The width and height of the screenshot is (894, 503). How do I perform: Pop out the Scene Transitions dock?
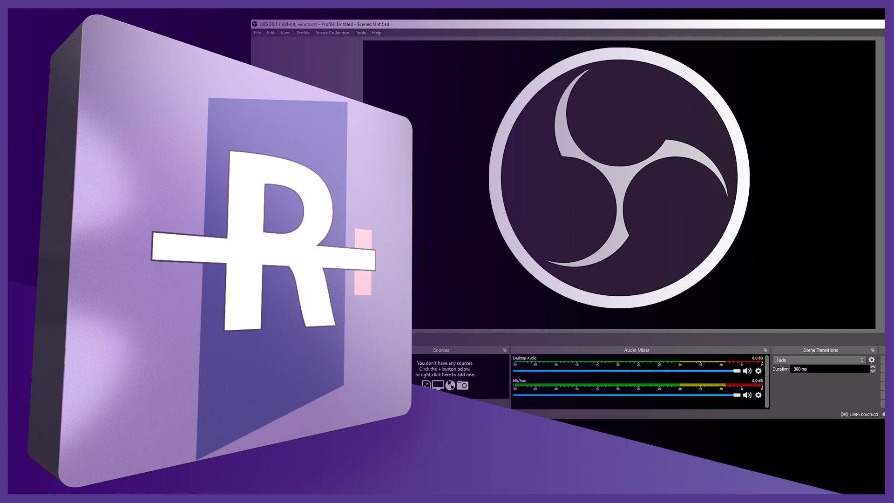[x=873, y=350]
